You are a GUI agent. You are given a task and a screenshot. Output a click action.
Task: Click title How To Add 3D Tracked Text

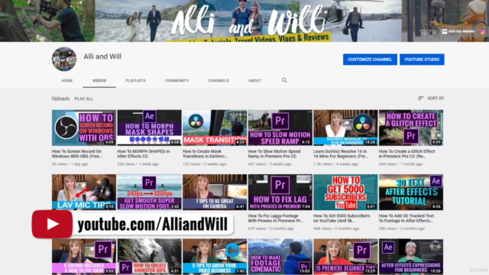pos(406,218)
